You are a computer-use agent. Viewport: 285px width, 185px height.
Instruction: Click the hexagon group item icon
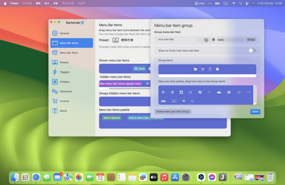coord(217,69)
